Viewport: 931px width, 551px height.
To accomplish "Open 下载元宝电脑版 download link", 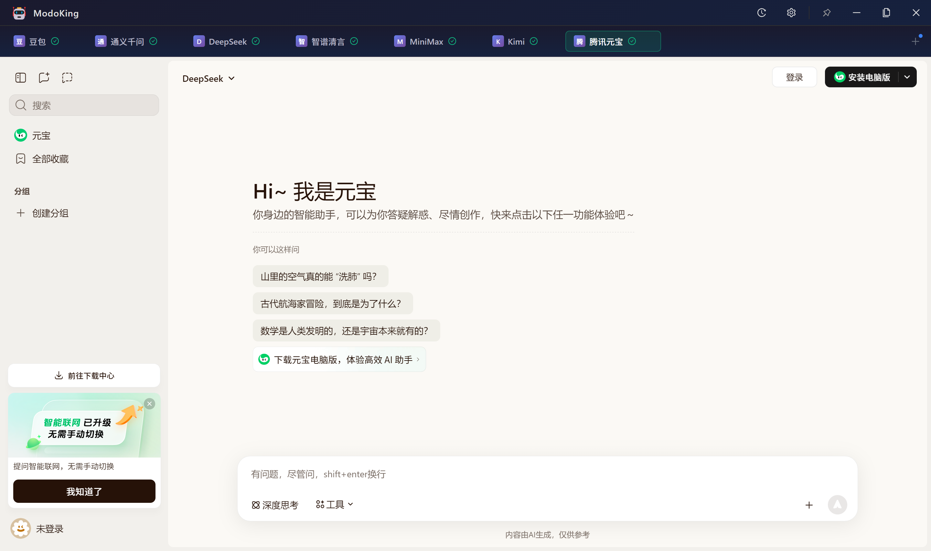I will pyautogui.click(x=339, y=359).
